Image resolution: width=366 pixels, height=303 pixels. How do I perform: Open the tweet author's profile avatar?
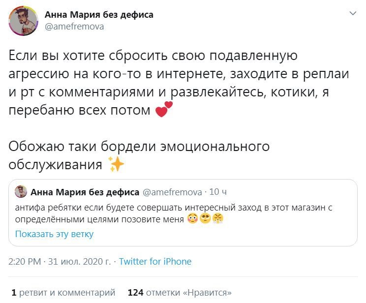(x=23, y=21)
